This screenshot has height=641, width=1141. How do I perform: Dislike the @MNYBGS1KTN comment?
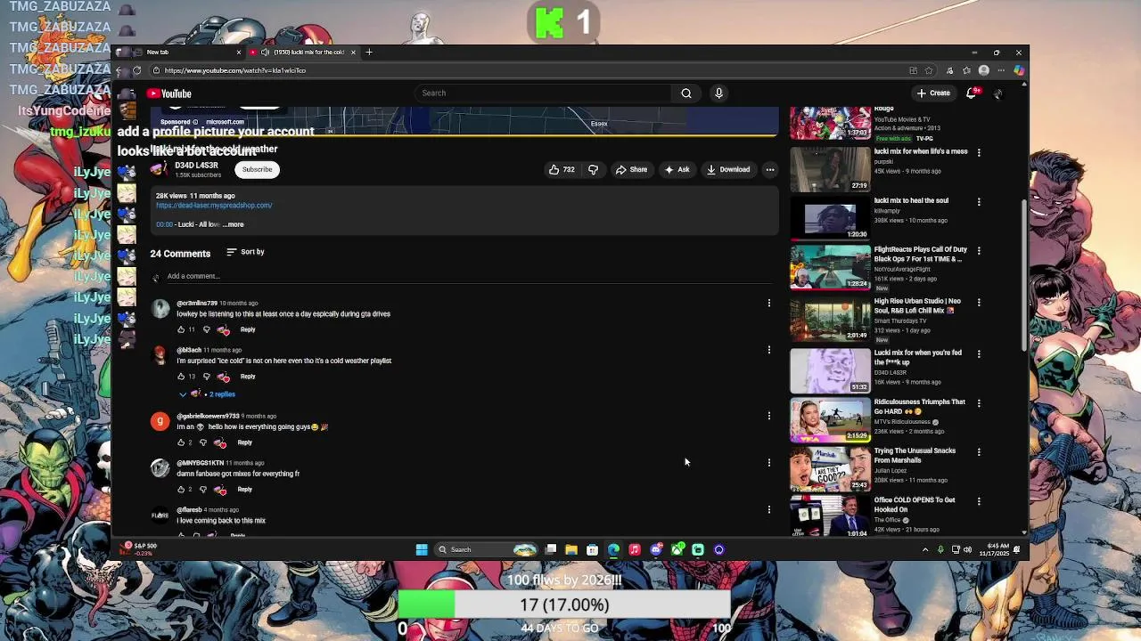click(203, 490)
